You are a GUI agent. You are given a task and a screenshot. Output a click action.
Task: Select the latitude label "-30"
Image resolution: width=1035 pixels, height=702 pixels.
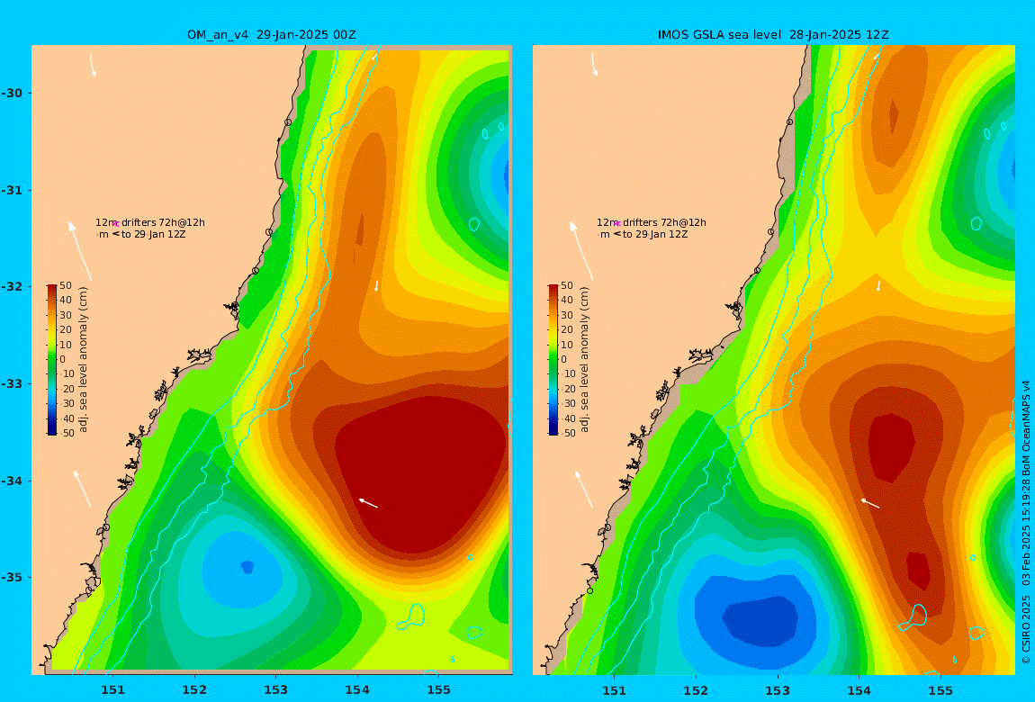click(x=12, y=93)
